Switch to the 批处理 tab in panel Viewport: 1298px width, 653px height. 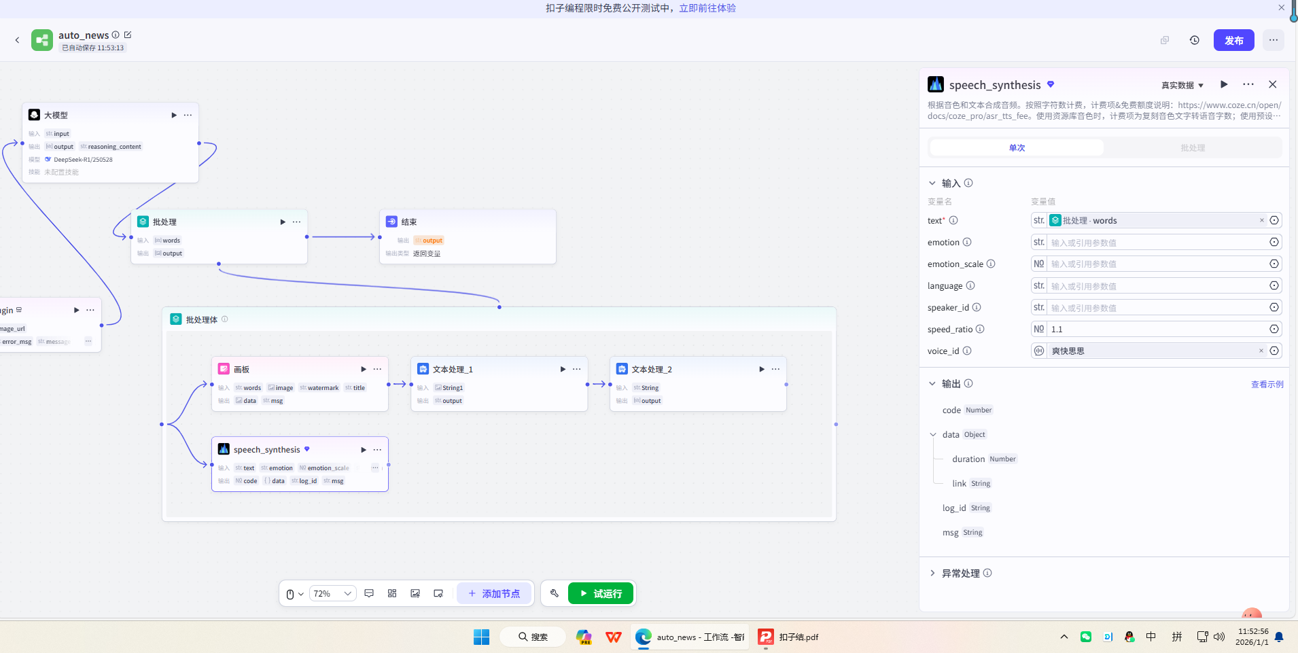(1193, 147)
